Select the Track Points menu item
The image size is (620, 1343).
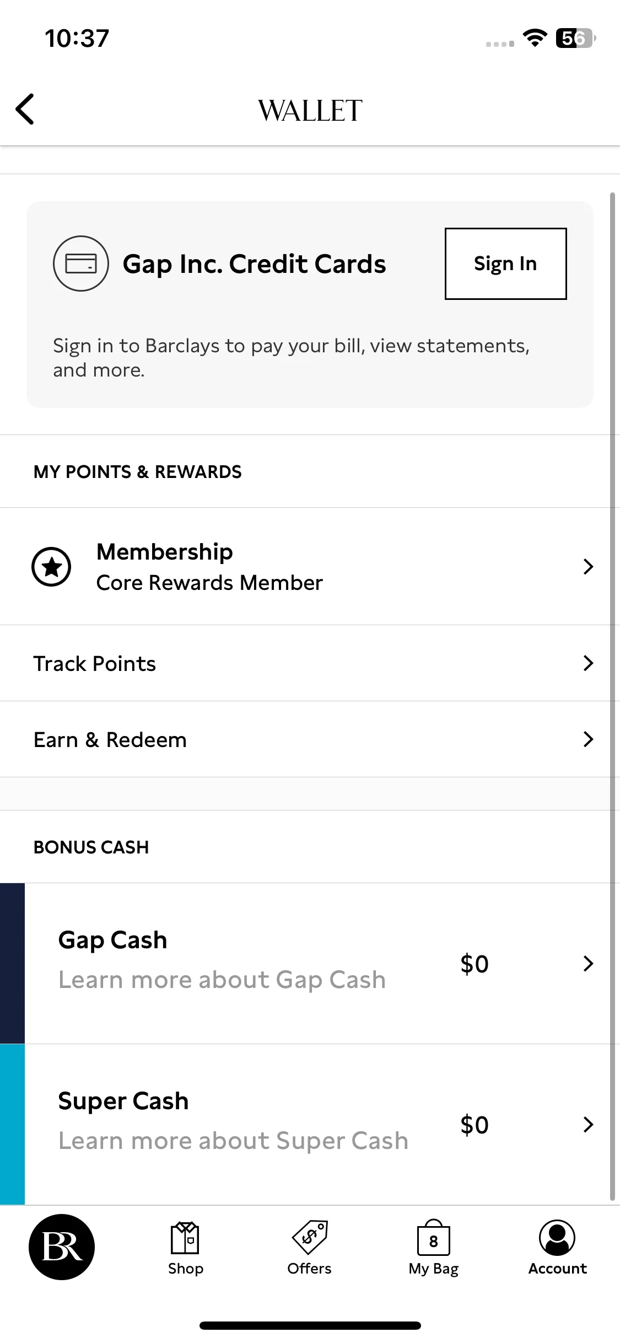[310, 663]
